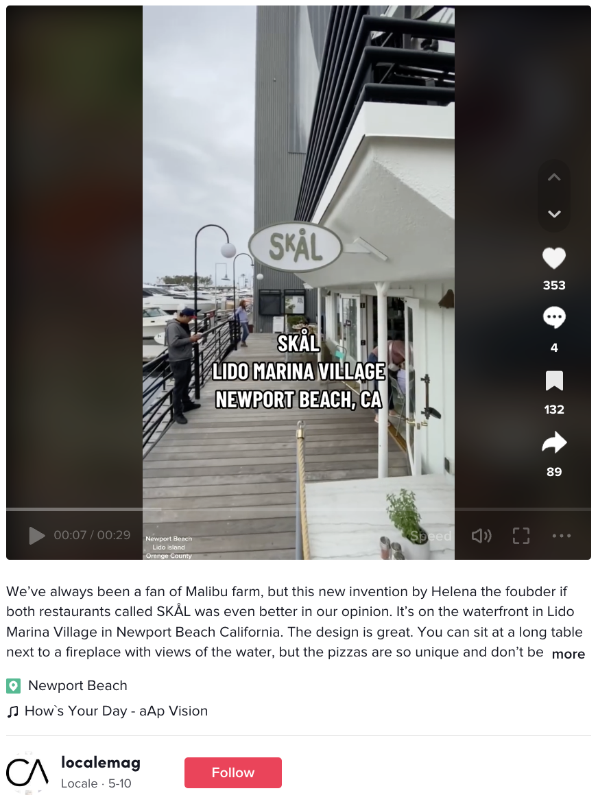The height and width of the screenshot is (804, 598).
Task: Go to previous video with up chevron
Action: pos(554,178)
